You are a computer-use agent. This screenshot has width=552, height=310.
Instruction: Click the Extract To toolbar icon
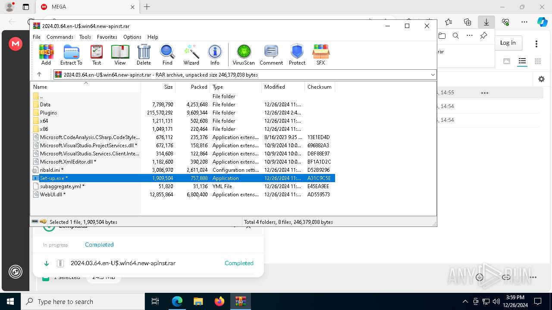[x=71, y=55]
